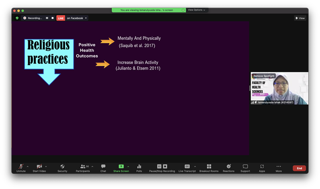Open the Reactions menu
Screen dimensions: 320x189
click(x=228, y=167)
